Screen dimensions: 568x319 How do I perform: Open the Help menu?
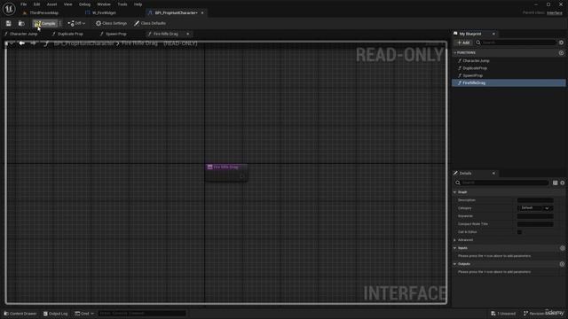[138, 4]
